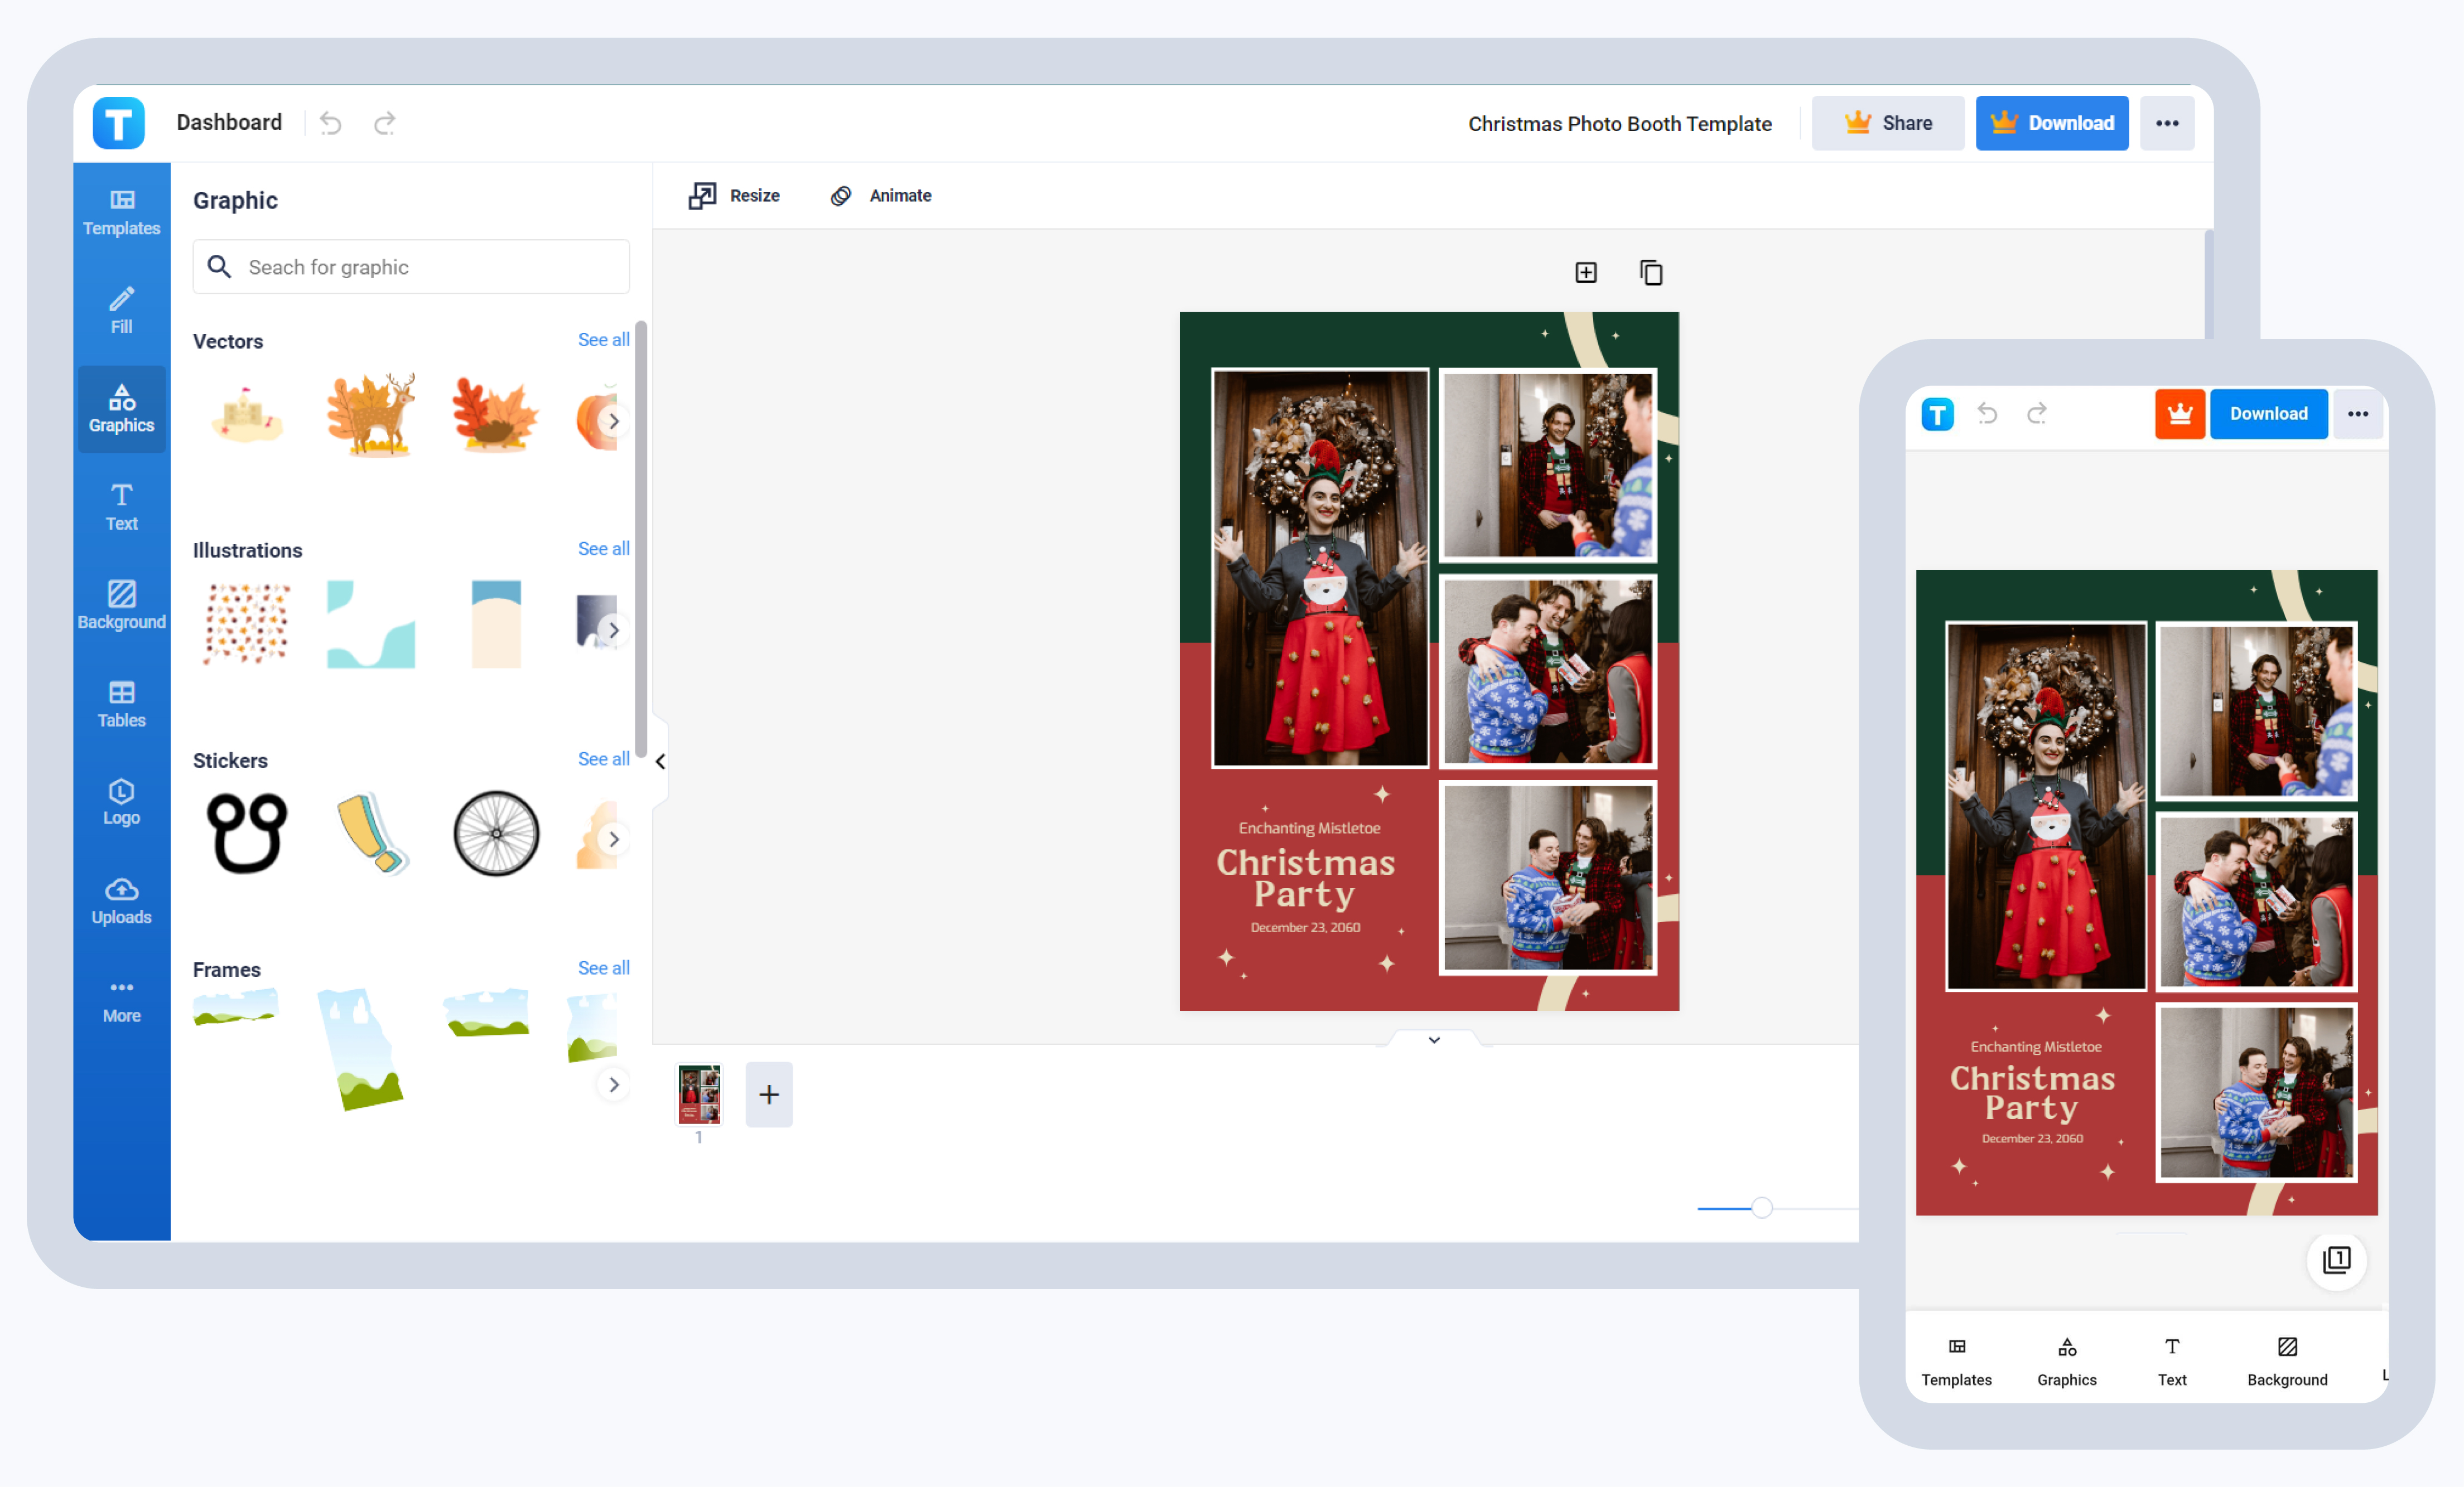Open the Animate tool
The image size is (2464, 1487).
coord(880,195)
